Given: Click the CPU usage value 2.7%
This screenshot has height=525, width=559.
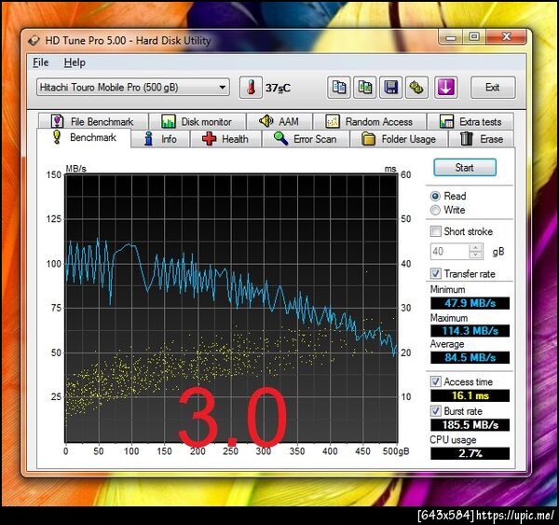Looking at the screenshot, I should click(x=470, y=453).
